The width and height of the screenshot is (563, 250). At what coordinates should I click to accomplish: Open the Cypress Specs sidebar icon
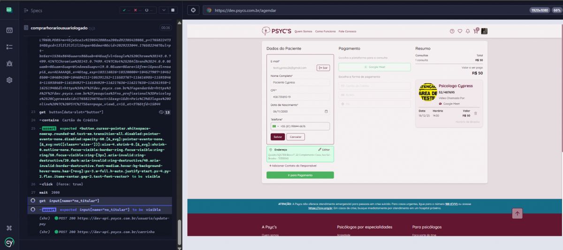click(x=9, y=30)
